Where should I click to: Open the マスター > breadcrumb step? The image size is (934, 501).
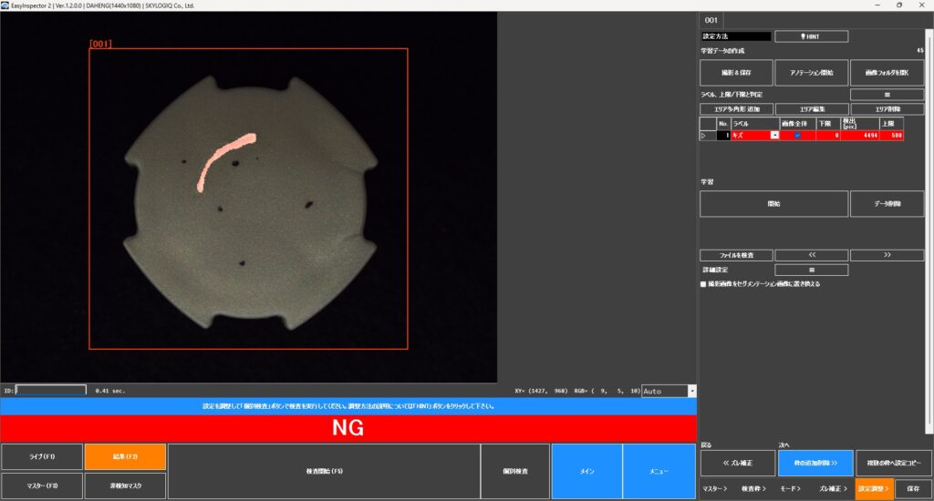(714, 489)
